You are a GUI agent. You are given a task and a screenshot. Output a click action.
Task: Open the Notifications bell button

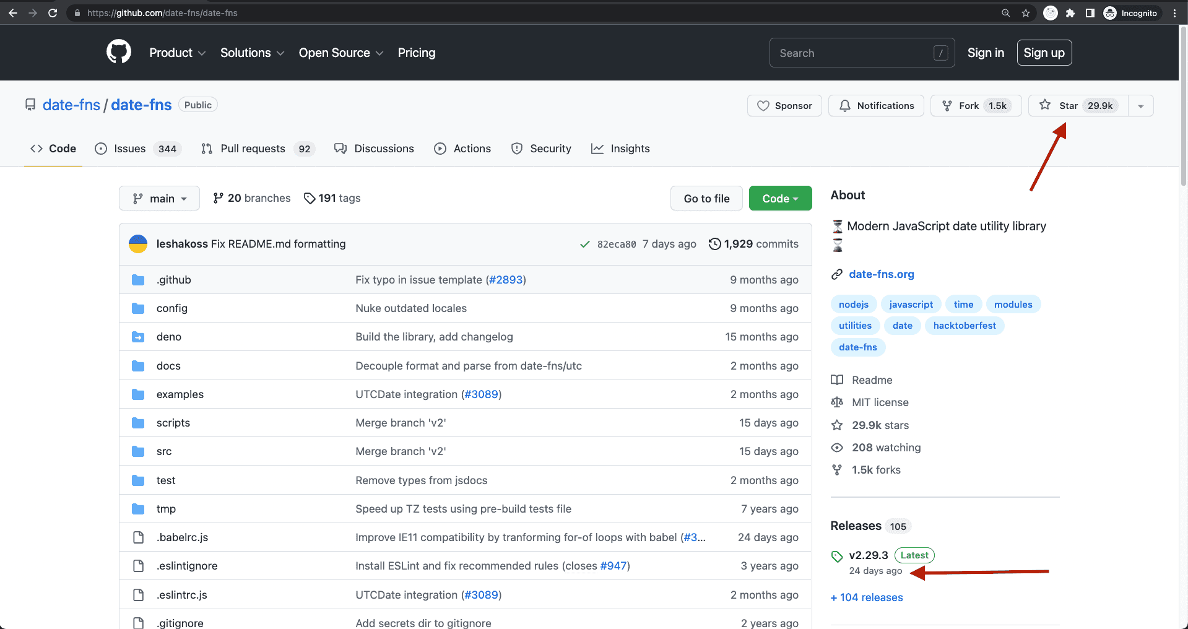876,106
